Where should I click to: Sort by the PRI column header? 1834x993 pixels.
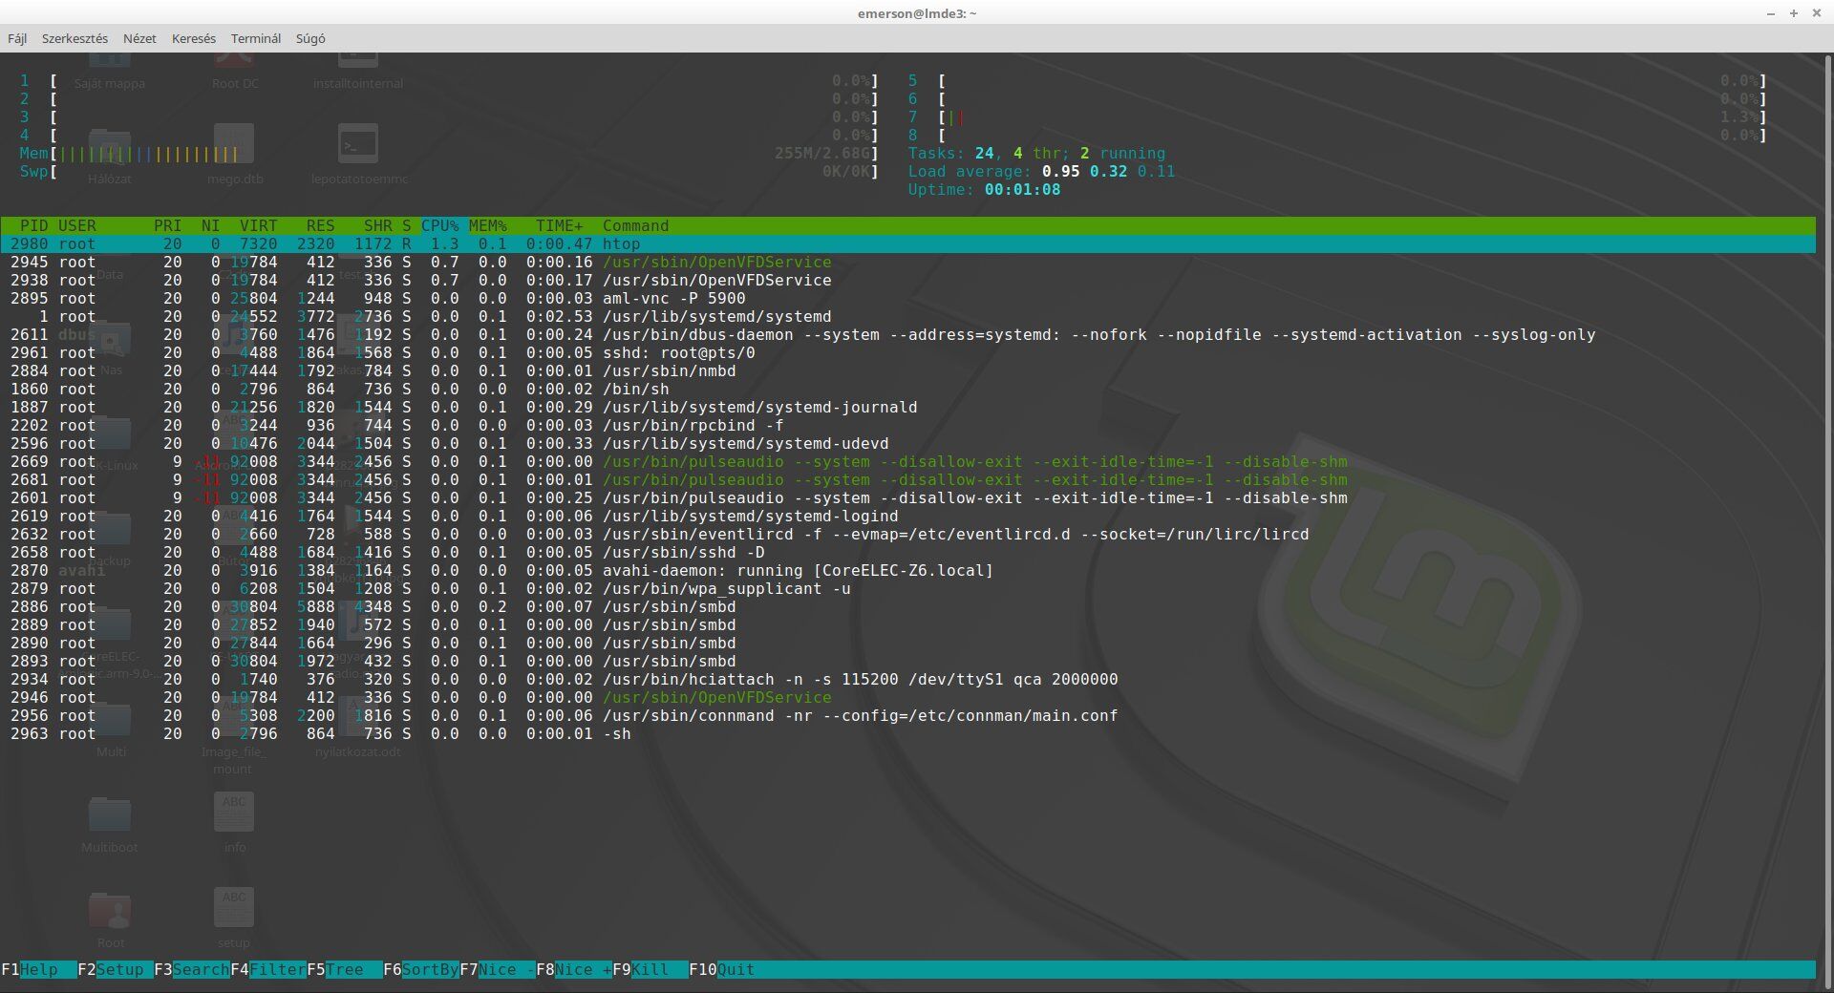point(167,226)
